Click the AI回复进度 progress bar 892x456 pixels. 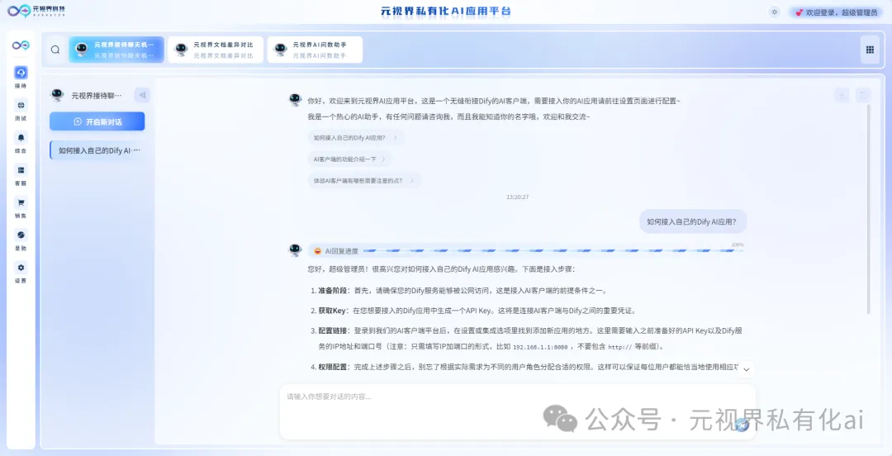click(x=526, y=250)
